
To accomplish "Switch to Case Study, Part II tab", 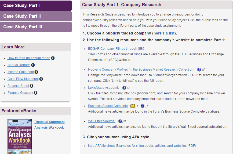I will (36, 16).
